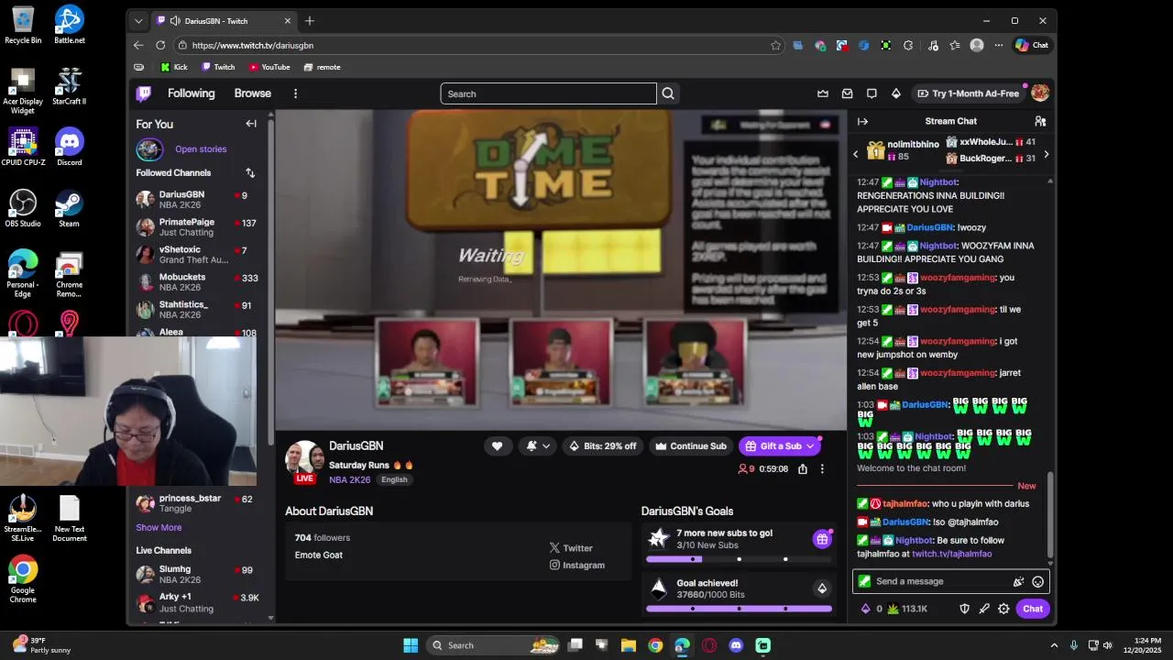Click the search magnifier button
The height and width of the screenshot is (660, 1173).
pos(668,93)
